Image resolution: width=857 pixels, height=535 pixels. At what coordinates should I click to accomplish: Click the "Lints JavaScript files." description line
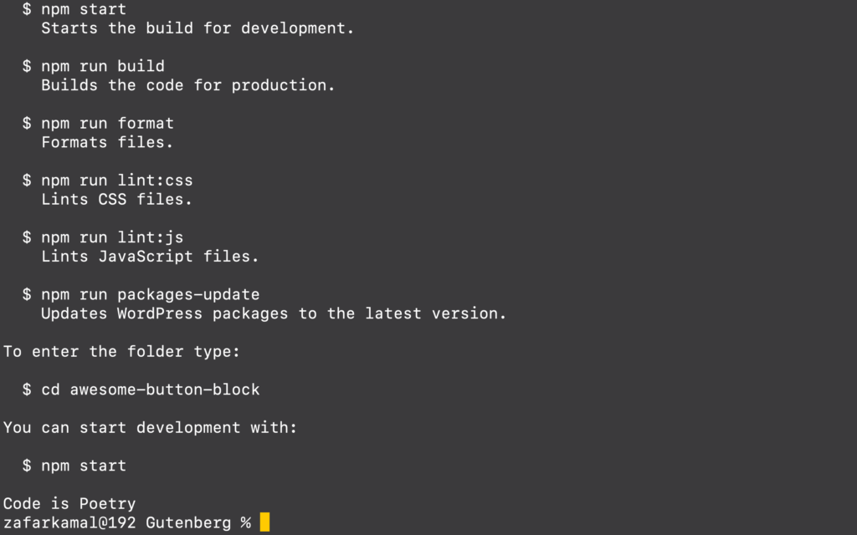[x=151, y=257]
